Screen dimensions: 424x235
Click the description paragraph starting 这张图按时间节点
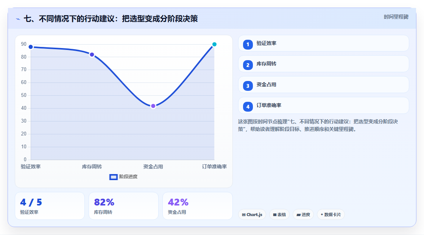pos(318,125)
